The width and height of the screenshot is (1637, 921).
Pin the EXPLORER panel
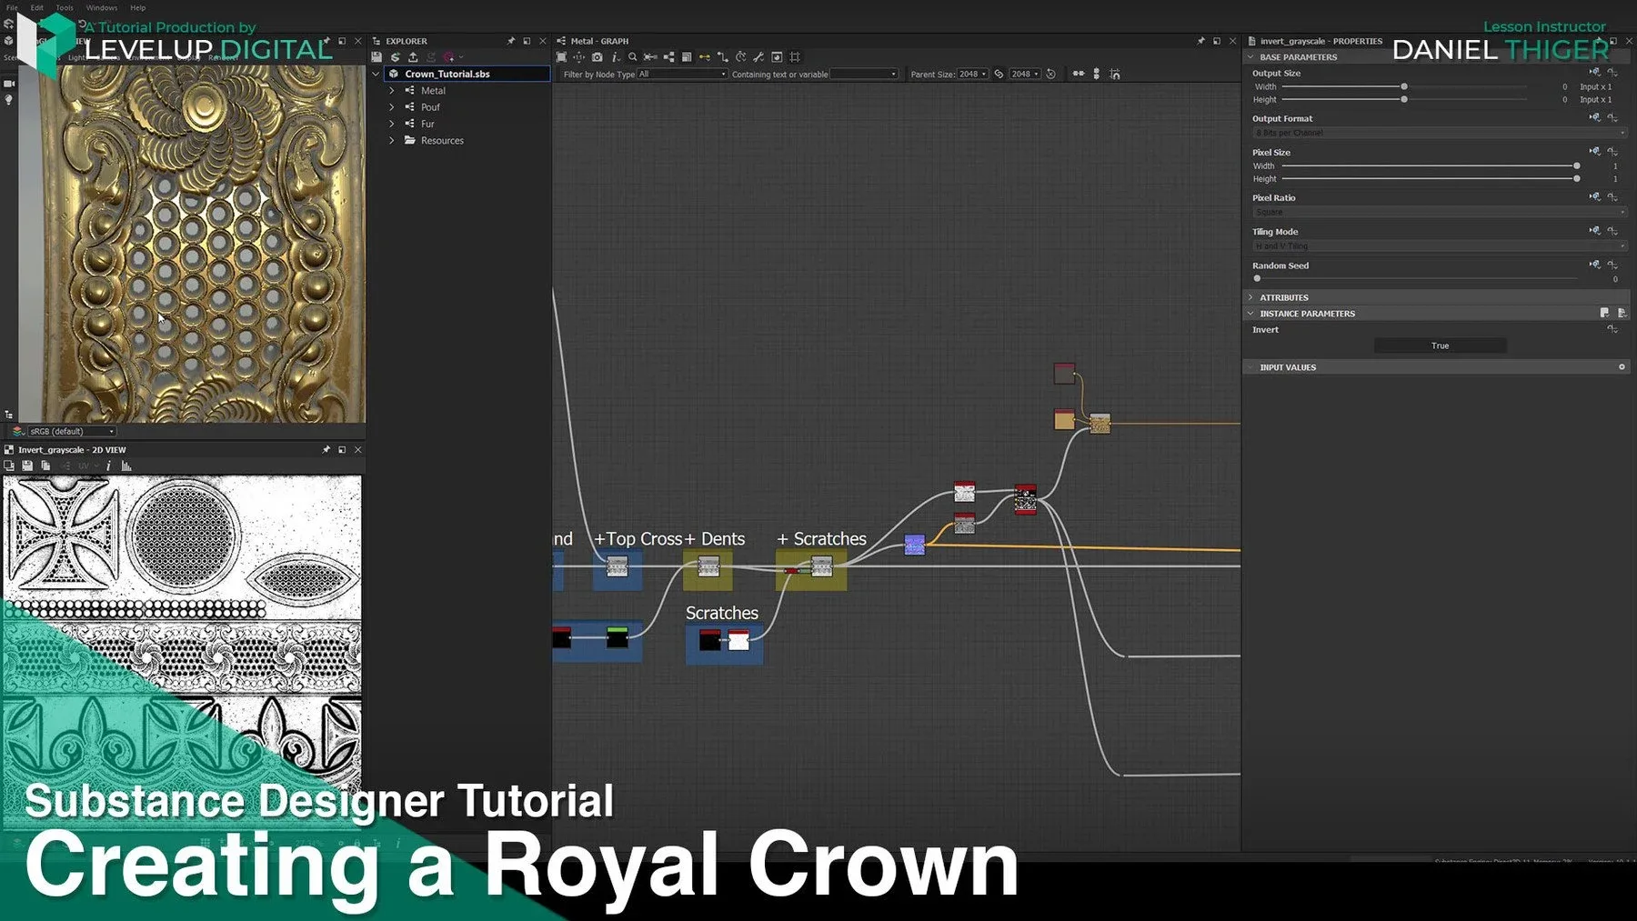coord(511,41)
